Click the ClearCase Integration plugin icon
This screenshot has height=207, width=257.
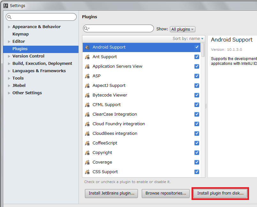click(x=87, y=114)
